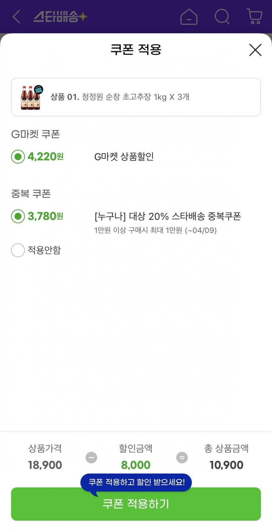The width and height of the screenshot is (272, 532).
Task: Tap the 8,000 할인금액 value
Action: point(136,465)
